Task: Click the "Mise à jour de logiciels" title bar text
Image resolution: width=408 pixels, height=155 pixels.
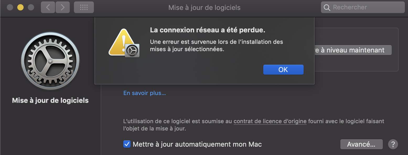Action: [x=204, y=7]
